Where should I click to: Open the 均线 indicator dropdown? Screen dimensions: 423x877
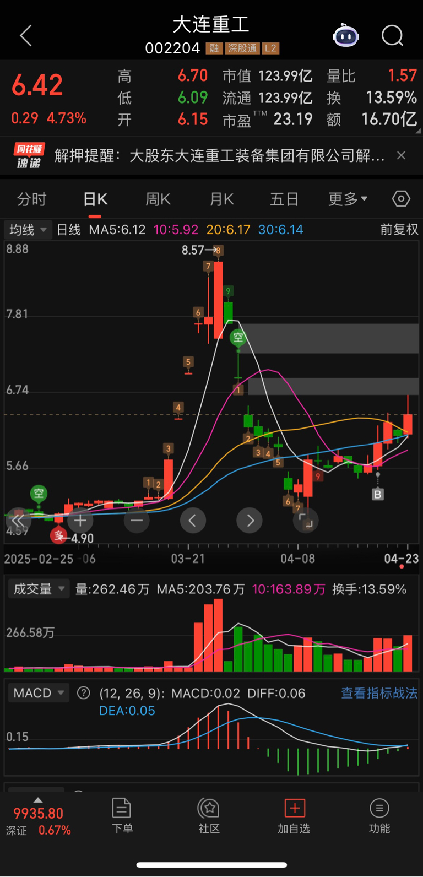coord(28,230)
